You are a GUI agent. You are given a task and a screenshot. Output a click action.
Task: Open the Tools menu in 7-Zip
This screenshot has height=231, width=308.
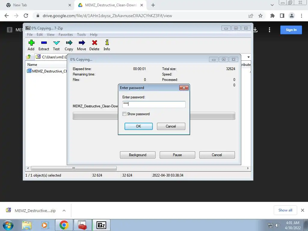pos(81,35)
